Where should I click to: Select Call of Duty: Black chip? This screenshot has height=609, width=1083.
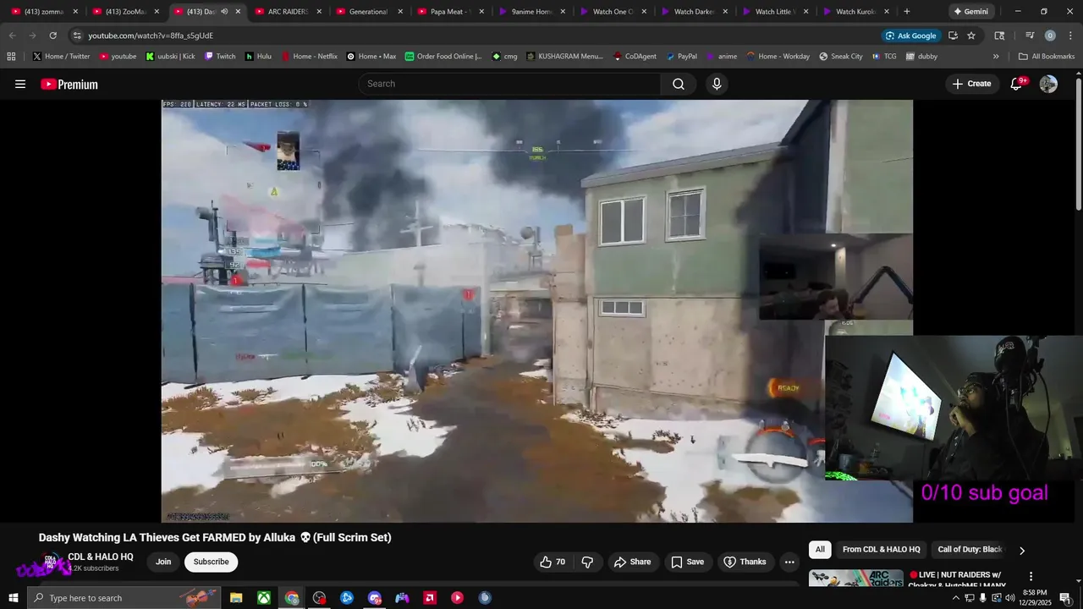coord(970,550)
